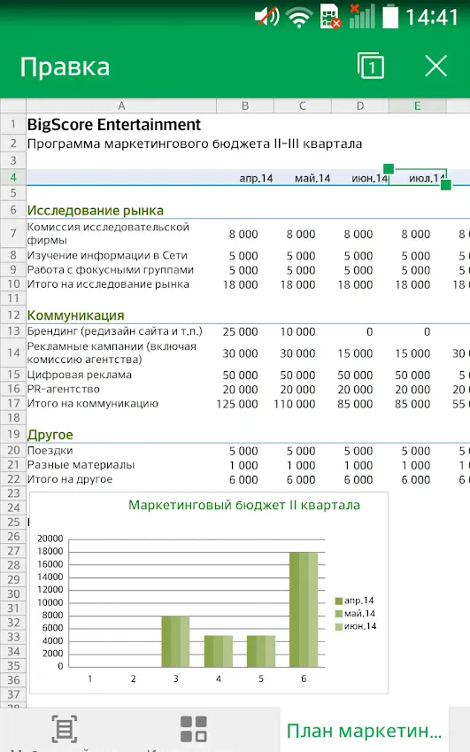Select the Итого на коммуникацию cell
The image size is (470, 752).
click(x=92, y=403)
